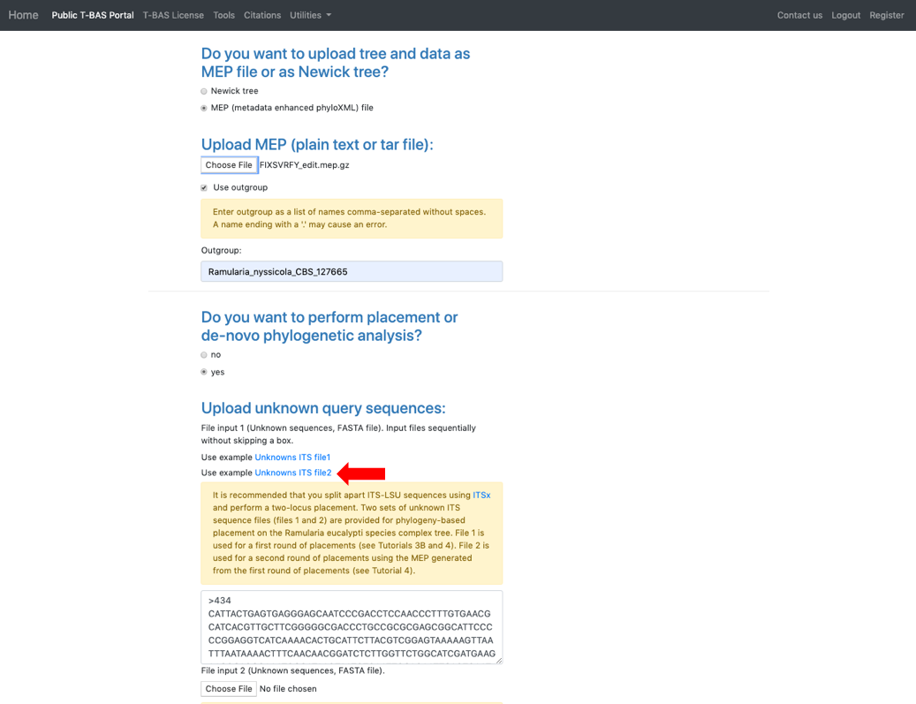916x704 pixels.
Task: Select 'yes' for placement analysis
Action: click(204, 372)
